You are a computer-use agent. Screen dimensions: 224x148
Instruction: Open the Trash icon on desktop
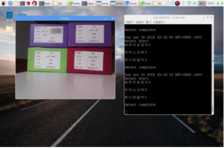[x=9, y=16]
